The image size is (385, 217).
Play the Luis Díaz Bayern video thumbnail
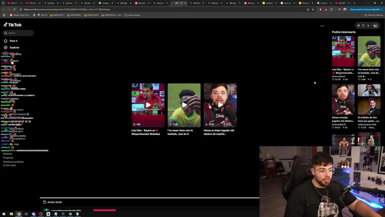(x=148, y=105)
